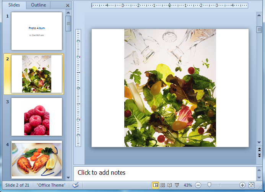265x192 pixels.
Task: Start the Slide Show view
Action: pyautogui.click(x=177, y=185)
